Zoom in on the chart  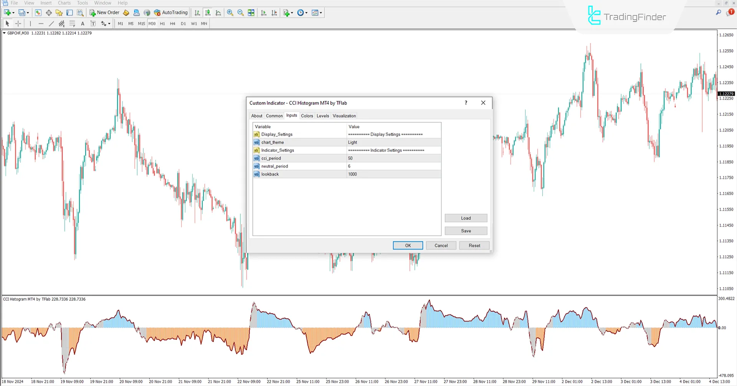coord(230,12)
